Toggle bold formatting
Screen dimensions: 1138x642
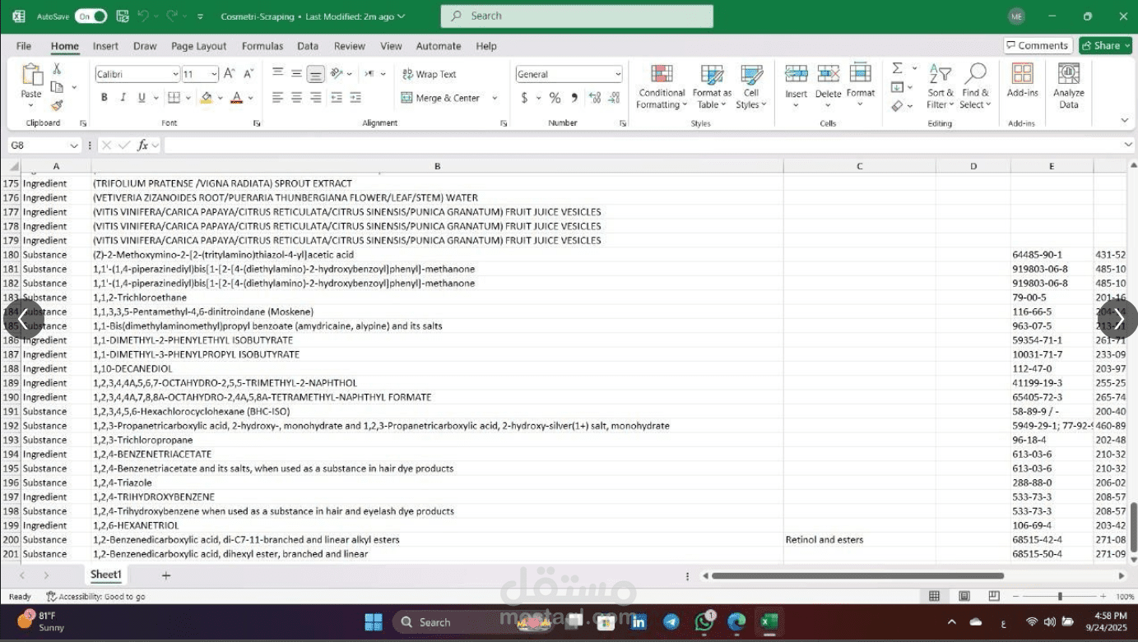[x=104, y=96]
